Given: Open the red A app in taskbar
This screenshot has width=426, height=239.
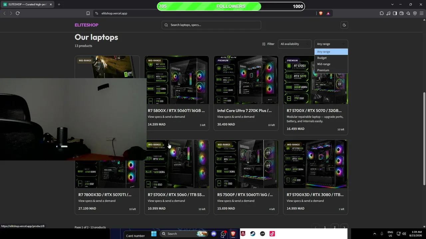Looking at the screenshot, I should (x=243, y=234).
